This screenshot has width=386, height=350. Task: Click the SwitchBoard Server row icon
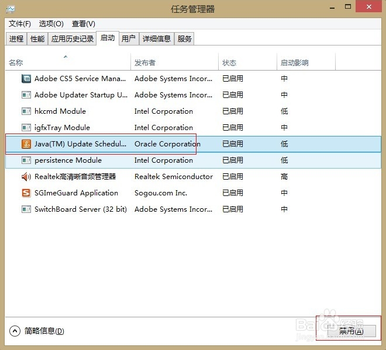point(26,209)
